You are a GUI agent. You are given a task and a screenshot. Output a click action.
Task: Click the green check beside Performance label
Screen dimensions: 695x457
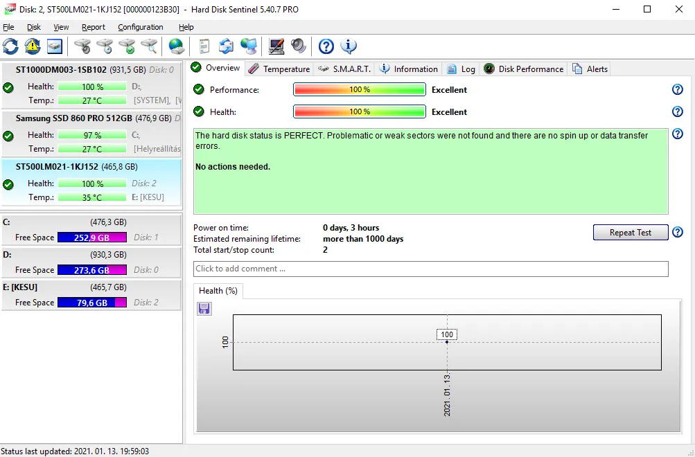point(199,89)
